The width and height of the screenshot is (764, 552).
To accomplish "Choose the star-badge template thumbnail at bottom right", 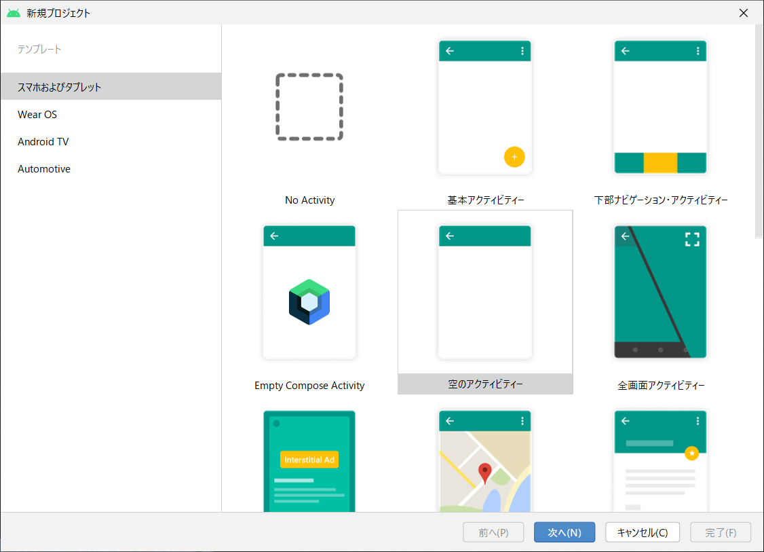I will click(660, 461).
